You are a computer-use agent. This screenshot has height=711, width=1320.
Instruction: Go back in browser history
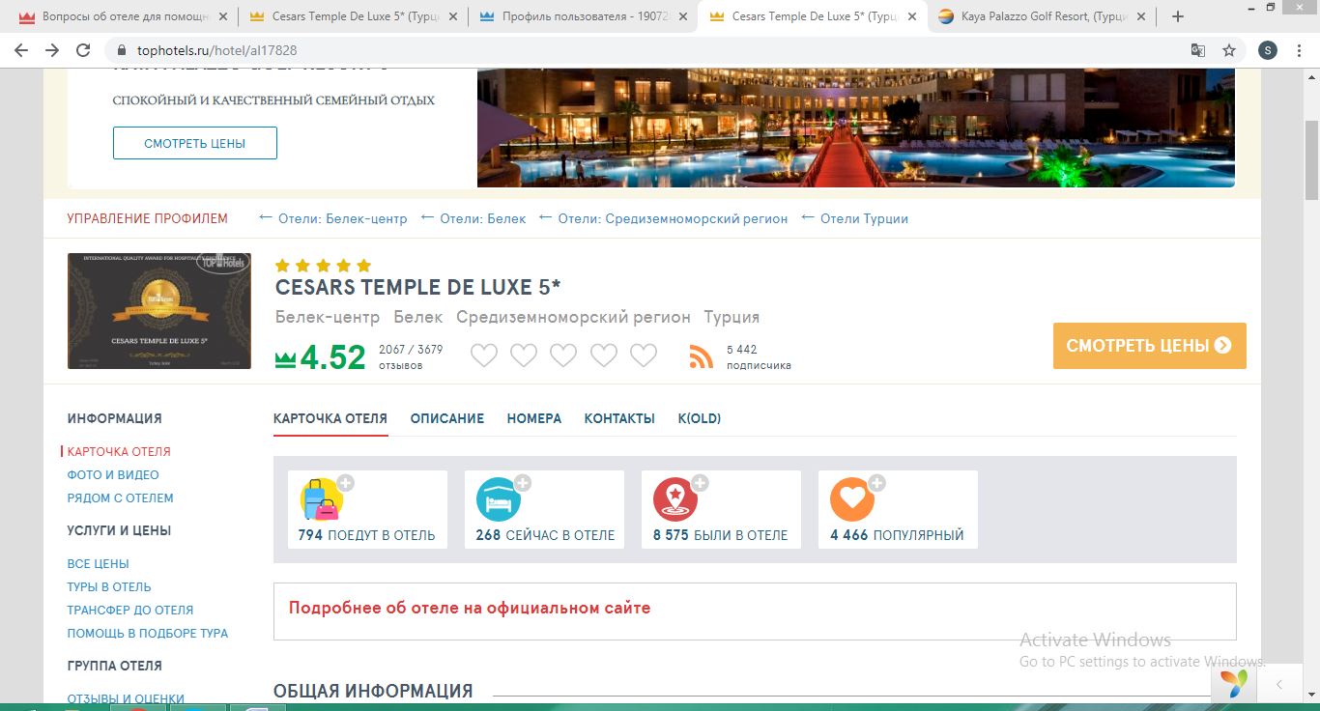[x=21, y=50]
